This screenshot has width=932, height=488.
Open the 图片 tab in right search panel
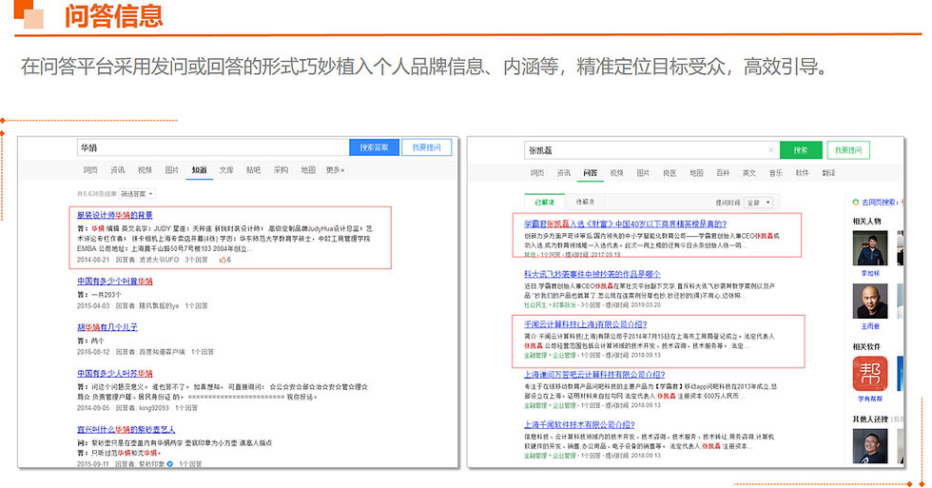point(643,173)
